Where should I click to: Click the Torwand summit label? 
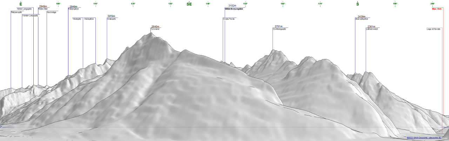[155, 29]
